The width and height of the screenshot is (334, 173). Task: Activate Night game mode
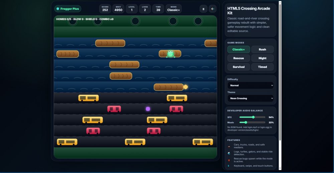point(263,58)
